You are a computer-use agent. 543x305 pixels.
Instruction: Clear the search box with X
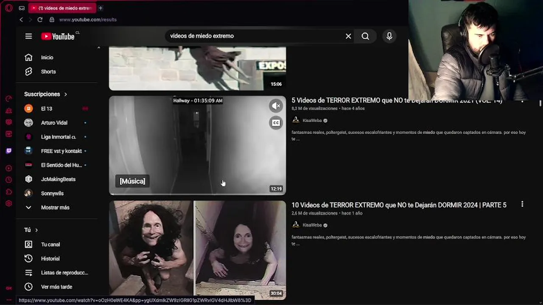348,36
